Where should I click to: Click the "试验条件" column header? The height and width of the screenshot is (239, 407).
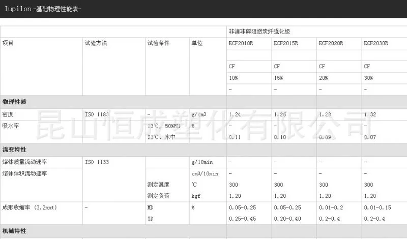158,43
